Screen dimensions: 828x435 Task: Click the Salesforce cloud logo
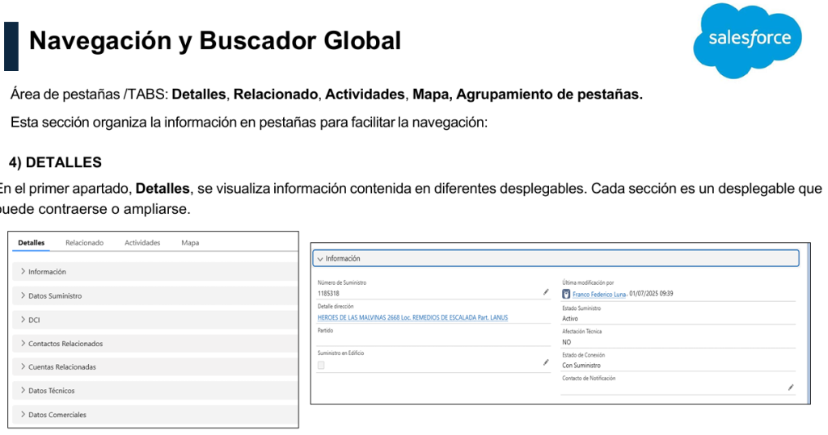(748, 39)
